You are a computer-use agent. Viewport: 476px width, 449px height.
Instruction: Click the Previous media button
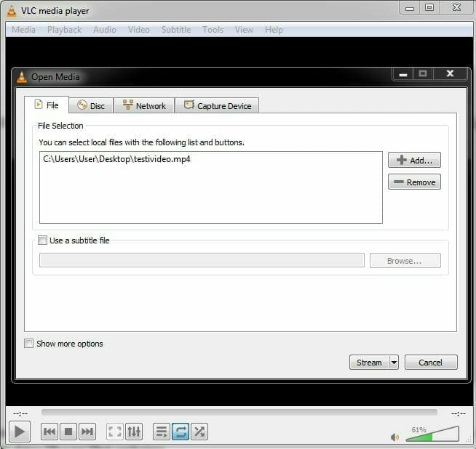tap(49, 432)
